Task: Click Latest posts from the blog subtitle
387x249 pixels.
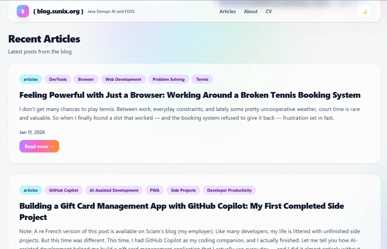Action: click(40, 52)
